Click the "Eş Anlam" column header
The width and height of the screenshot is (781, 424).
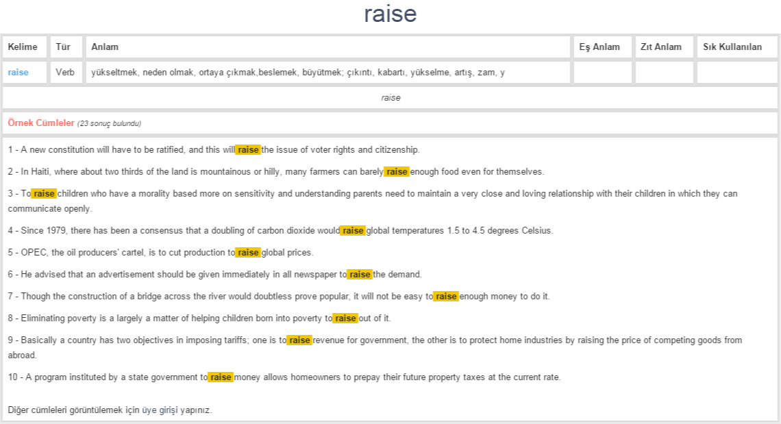coord(599,47)
